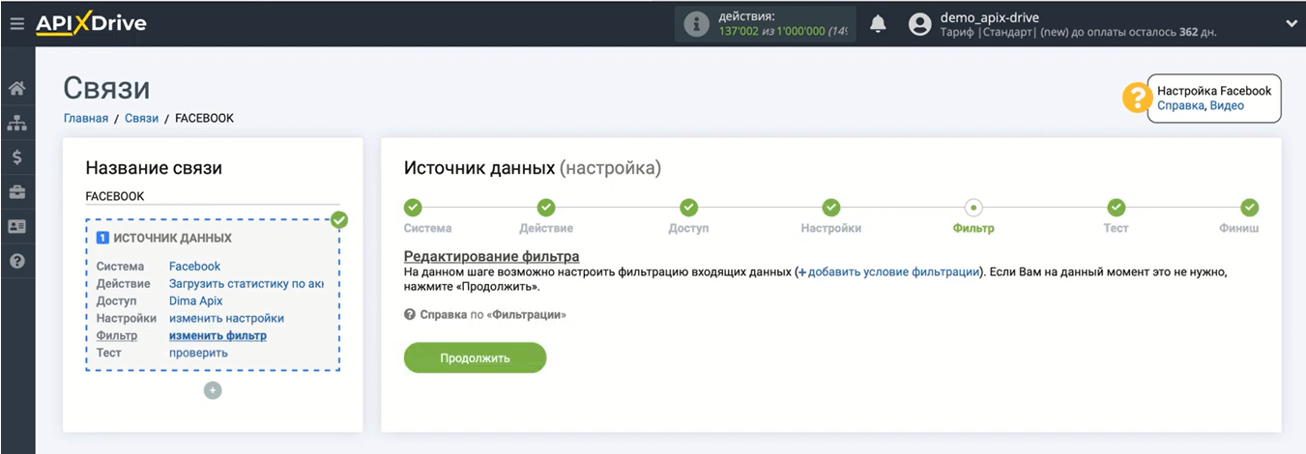Image resolution: width=1306 pixels, height=454 pixels.
Task: Add new block with plus icon
Action: (x=213, y=390)
